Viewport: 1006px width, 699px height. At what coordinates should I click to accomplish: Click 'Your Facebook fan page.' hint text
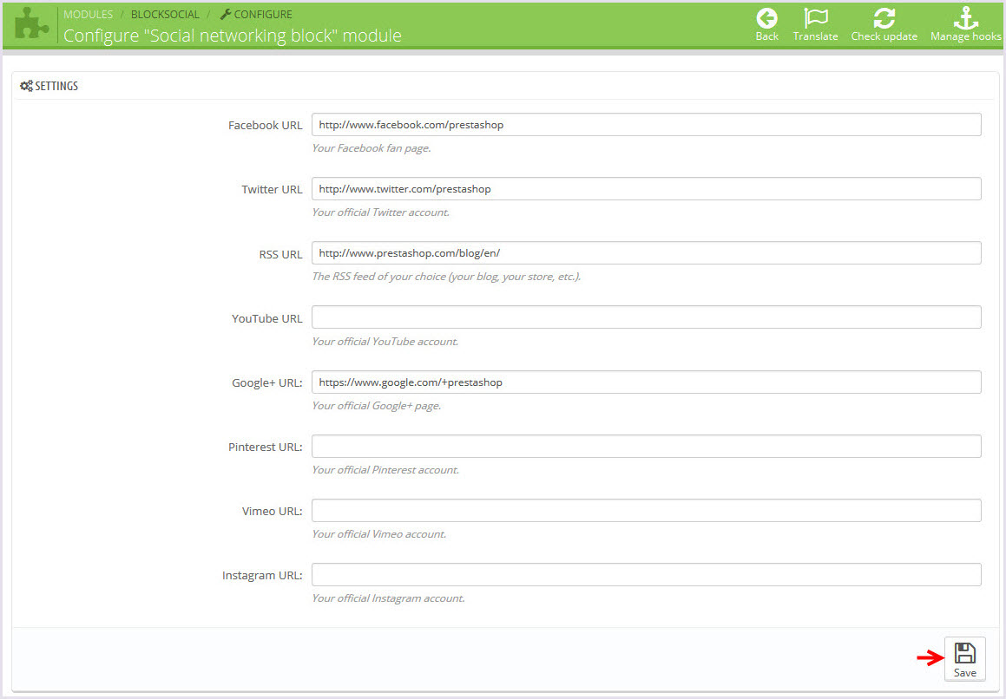pyautogui.click(x=371, y=148)
